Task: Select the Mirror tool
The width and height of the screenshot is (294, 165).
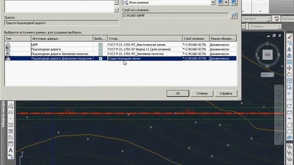Action: click(289, 49)
